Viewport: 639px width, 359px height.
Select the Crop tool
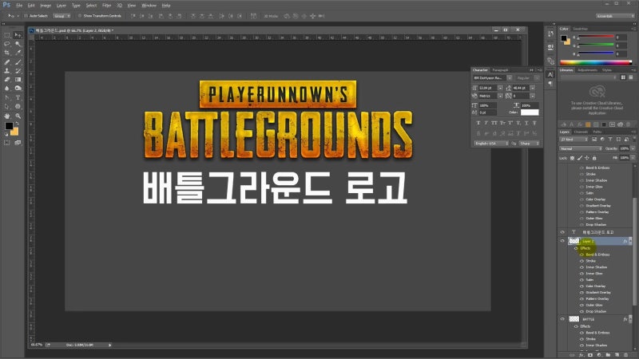click(7, 53)
